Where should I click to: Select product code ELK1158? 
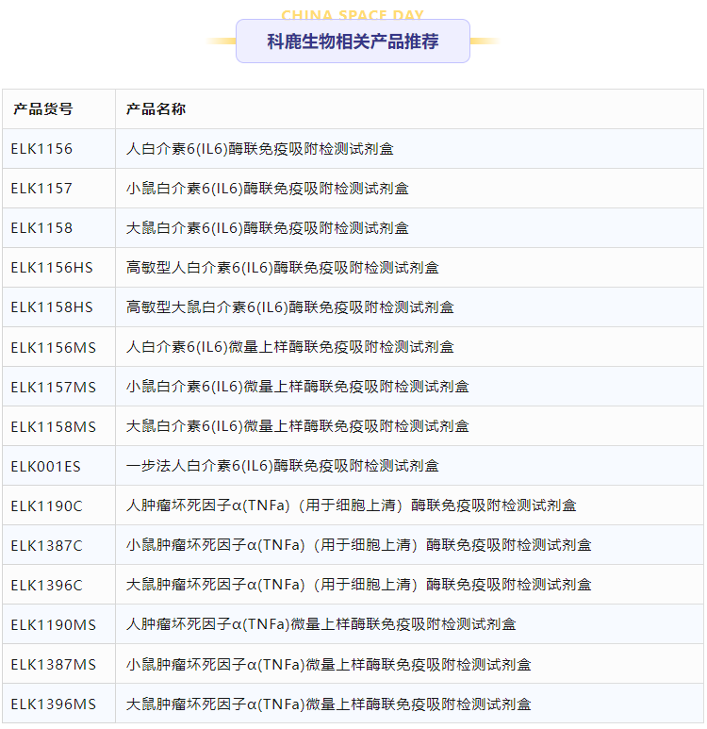pyautogui.click(x=41, y=228)
